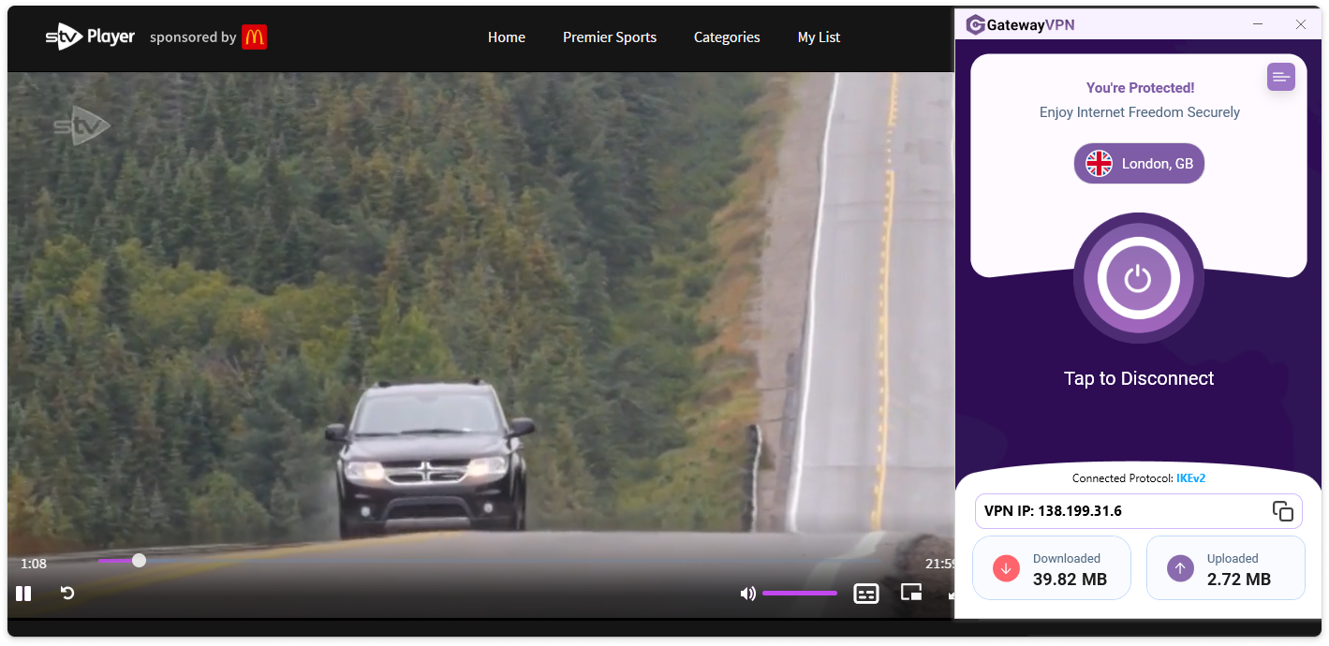The height and width of the screenshot is (646, 1329).
Task: Open My List
Action: point(819,37)
